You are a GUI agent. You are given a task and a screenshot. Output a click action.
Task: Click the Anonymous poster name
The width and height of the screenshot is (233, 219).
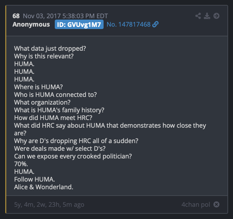tap(31, 24)
